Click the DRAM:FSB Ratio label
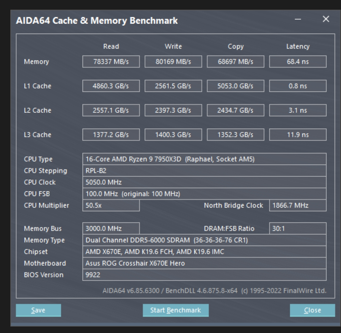Screen dimensions: 341x333 pos(229,228)
